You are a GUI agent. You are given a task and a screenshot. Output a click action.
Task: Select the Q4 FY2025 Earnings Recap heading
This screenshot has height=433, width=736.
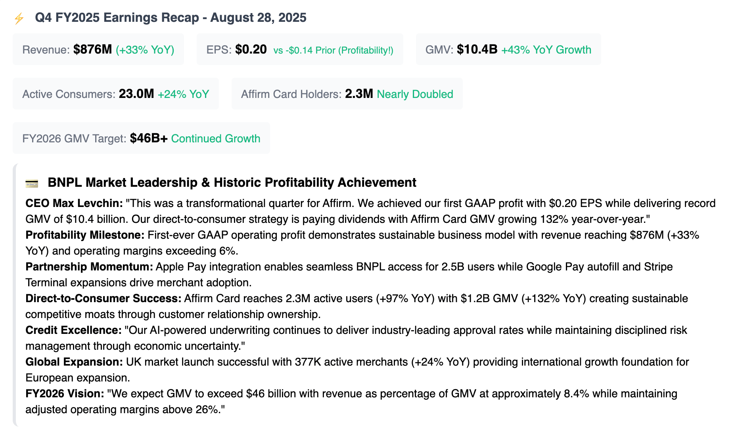click(x=171, y=18)
